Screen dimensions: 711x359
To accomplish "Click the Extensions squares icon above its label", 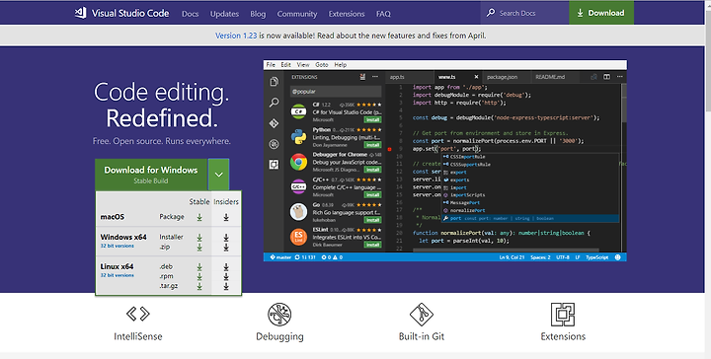I will [x=563, y=315].
